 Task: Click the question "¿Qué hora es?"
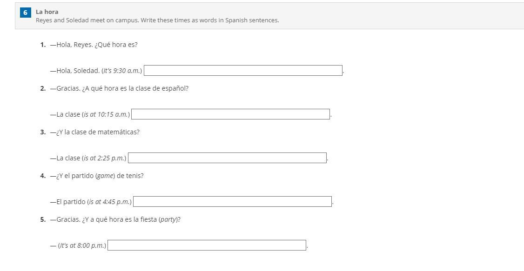click(94, 45)
